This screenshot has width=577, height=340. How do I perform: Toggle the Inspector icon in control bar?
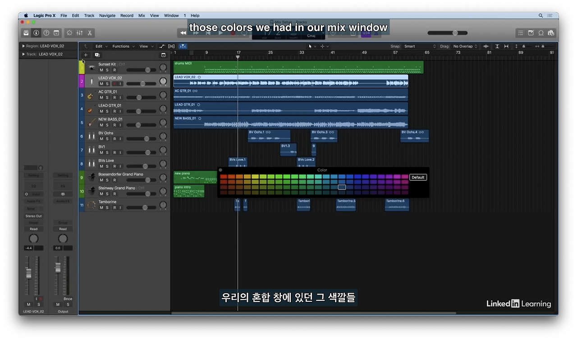point(36,33)
